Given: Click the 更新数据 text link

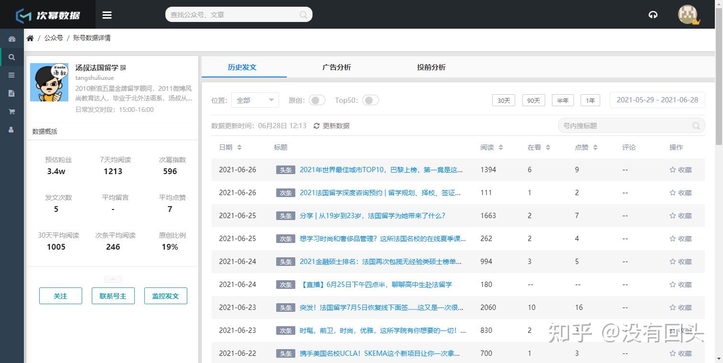Looking at the screenshot, I should coord(336,126).
